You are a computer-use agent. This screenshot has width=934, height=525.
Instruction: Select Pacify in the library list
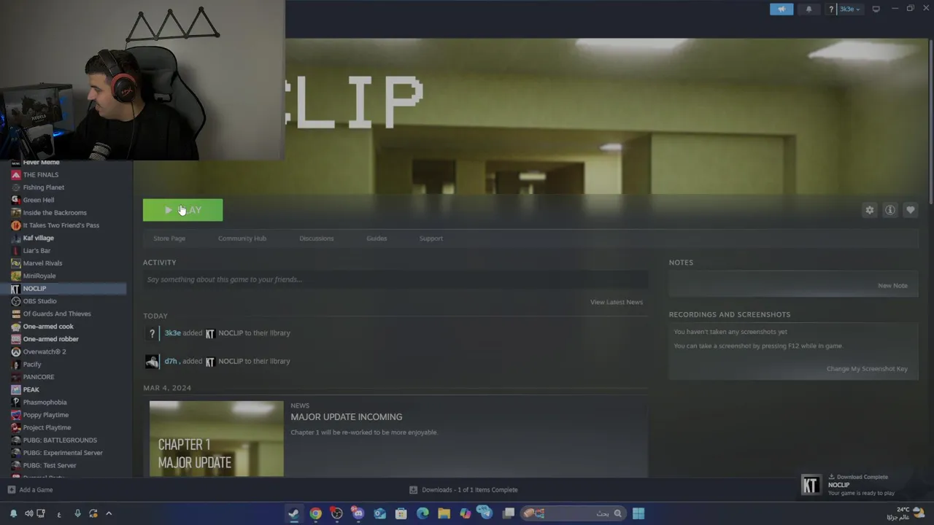(x=32, y=365)
